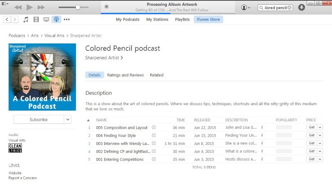
Task: Sort episodes by NAME column
Action: tap(101, 120)
